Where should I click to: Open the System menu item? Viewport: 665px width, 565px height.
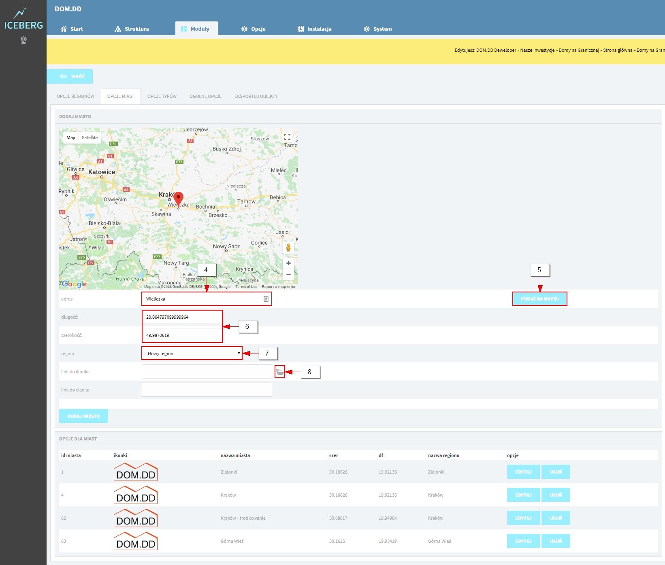click(377, 29)
